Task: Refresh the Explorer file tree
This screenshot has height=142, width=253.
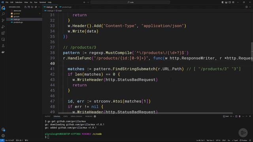Action: tap(32, 7)
